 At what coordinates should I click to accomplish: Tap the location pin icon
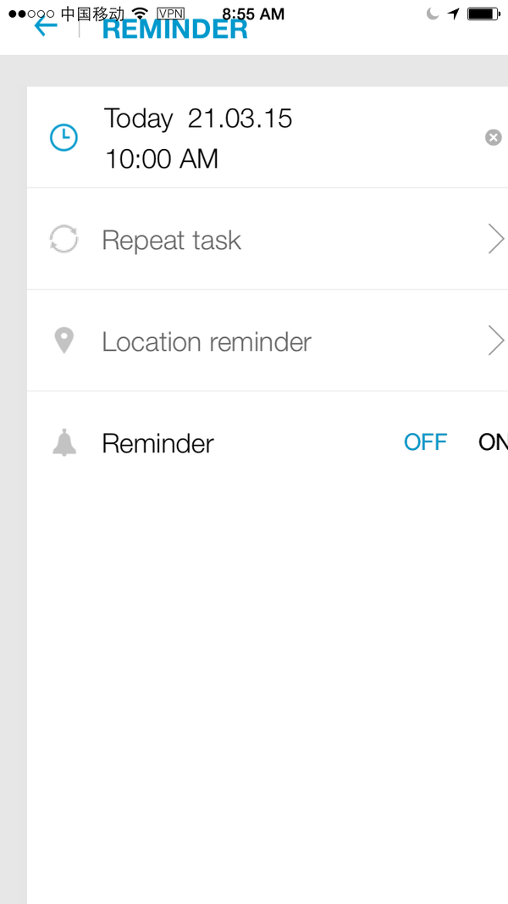[x=64, y=341]
